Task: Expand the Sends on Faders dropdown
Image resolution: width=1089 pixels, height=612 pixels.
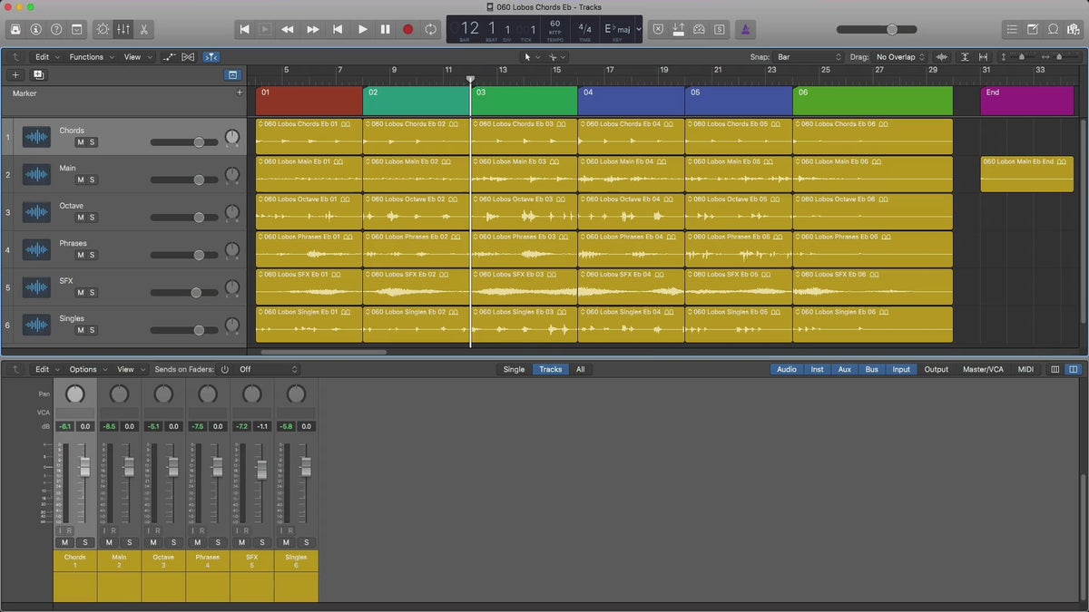Action: 268,369
